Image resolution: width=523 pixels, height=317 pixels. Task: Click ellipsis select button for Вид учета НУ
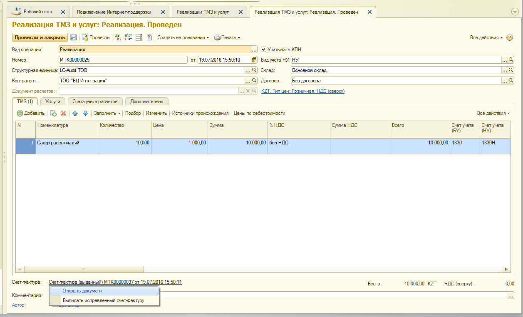tap(505, 60)
